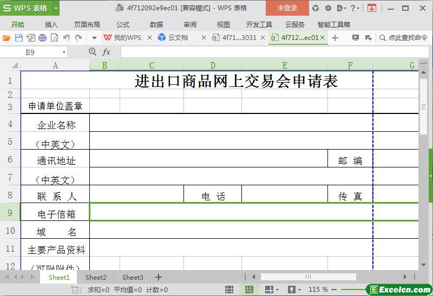Click the insert function fx icon

[107, 52]
